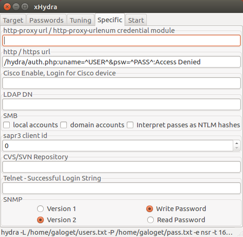Increase sapr3 client id with up arrow
Viewport: 243px width, 237px height.
click(x=236, y=143)
